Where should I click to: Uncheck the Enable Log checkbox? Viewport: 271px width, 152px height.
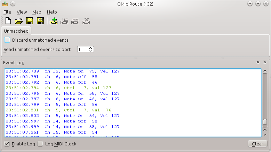(7, 144)
